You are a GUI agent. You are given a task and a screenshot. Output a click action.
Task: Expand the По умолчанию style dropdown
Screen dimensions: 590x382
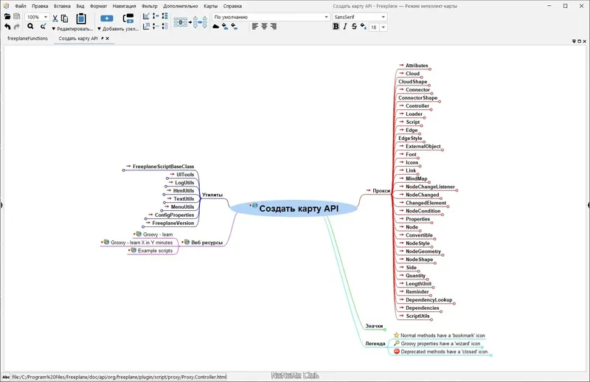271,17
